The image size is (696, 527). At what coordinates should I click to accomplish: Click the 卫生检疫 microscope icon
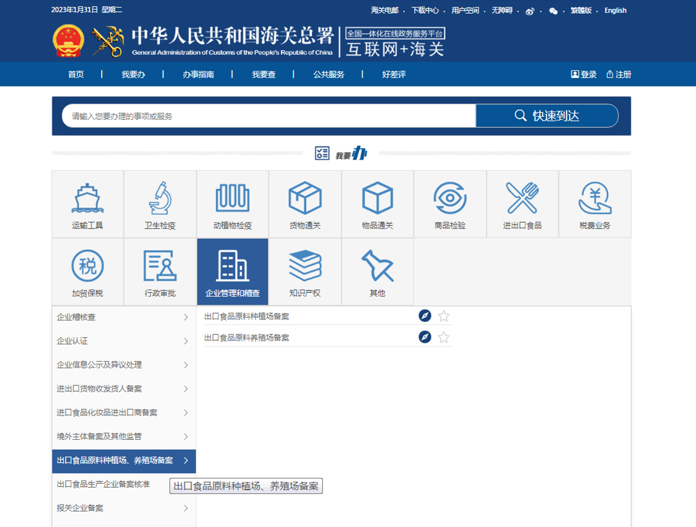[160, 197]
